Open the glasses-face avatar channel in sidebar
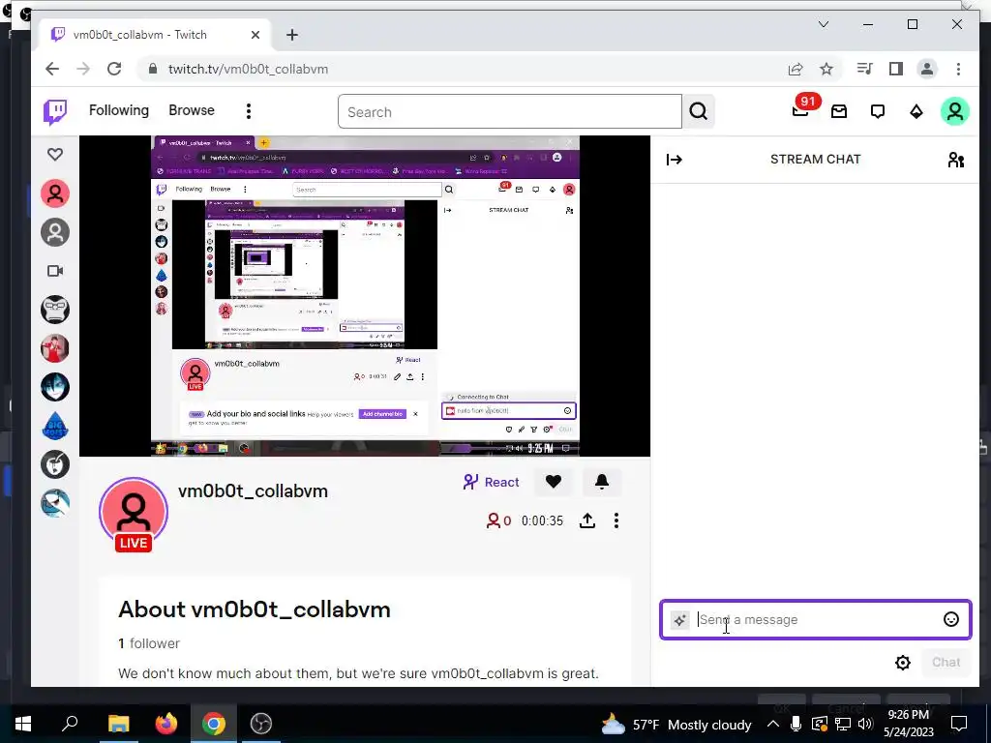 click(55, 310)
